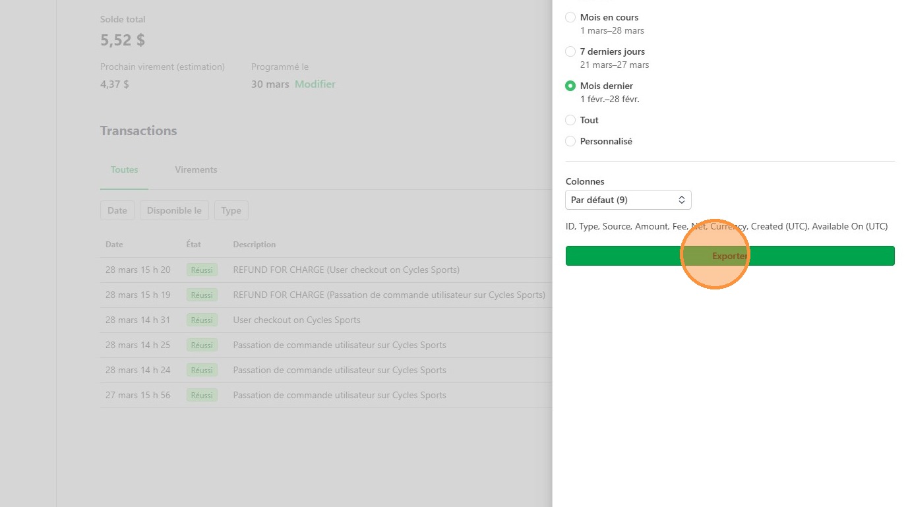
Task: Choose the "7 derniers jours" date range
Action: click(x=570, y=51)
